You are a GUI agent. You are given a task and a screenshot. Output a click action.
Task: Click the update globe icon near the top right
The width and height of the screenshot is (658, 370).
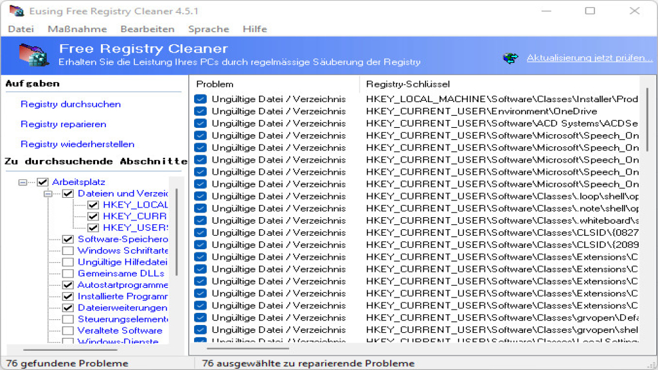point(511,57)
